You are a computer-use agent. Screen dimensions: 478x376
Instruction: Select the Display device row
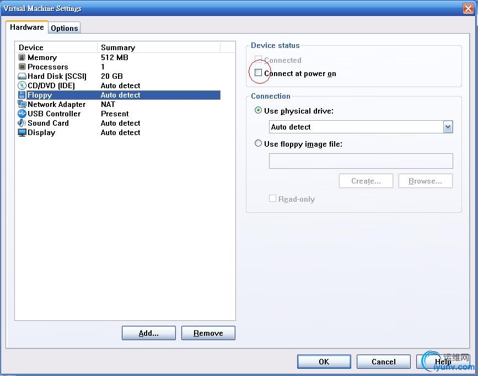click(x=119, y=133)
